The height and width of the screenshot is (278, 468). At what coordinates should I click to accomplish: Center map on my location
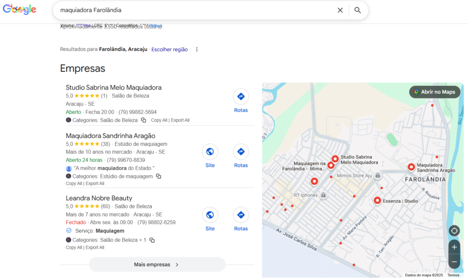point(454,230)
